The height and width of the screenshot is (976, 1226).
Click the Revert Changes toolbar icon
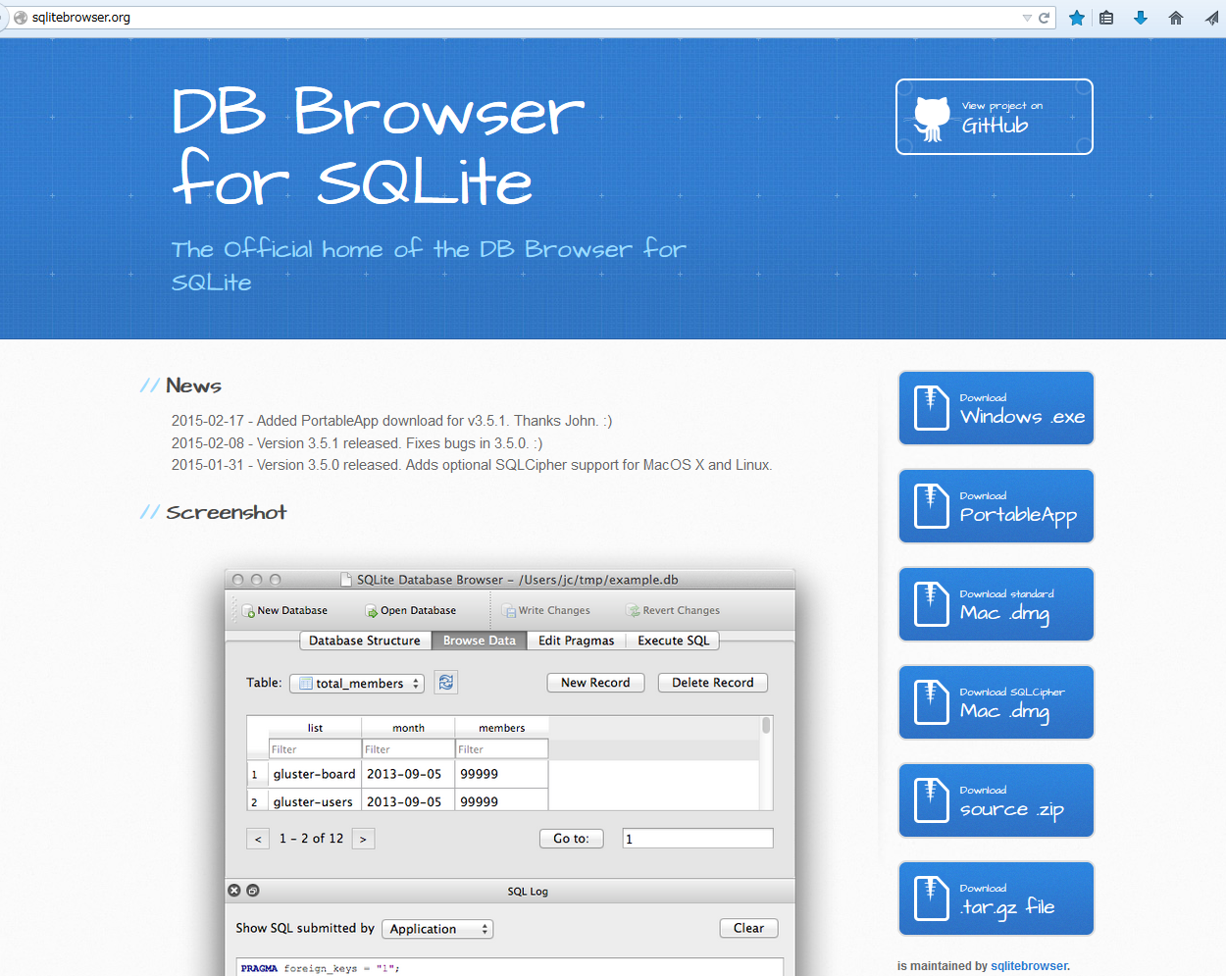[x=634, y=611]
